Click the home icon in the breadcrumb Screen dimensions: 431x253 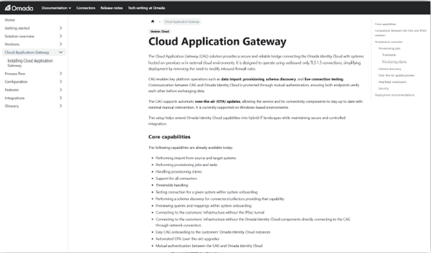tap(153, 21)
